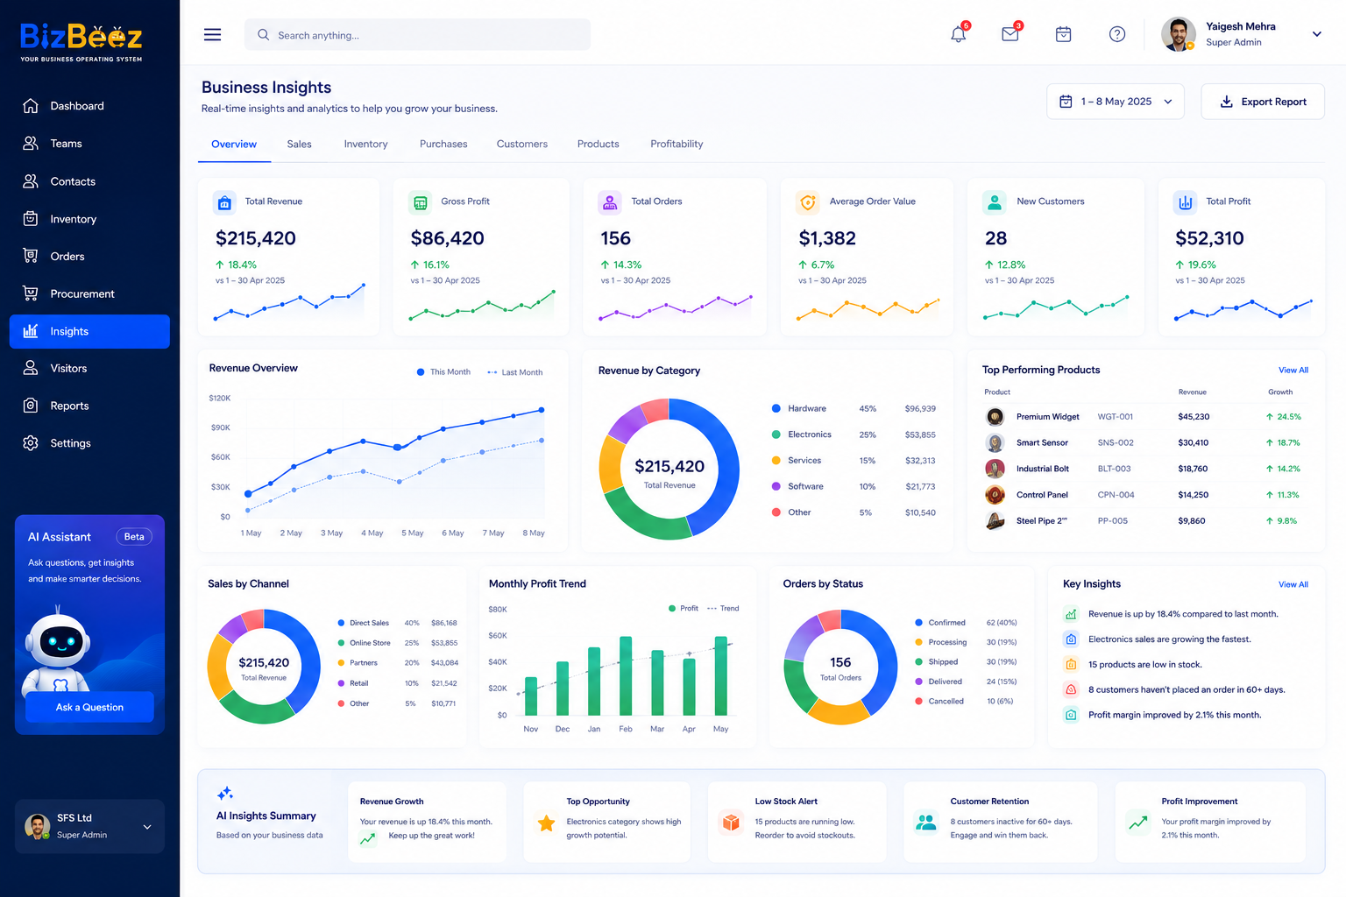Select Insights in the sidebar menu
Viewport: 1346px width, 897px height.
(x=89, y=331)
